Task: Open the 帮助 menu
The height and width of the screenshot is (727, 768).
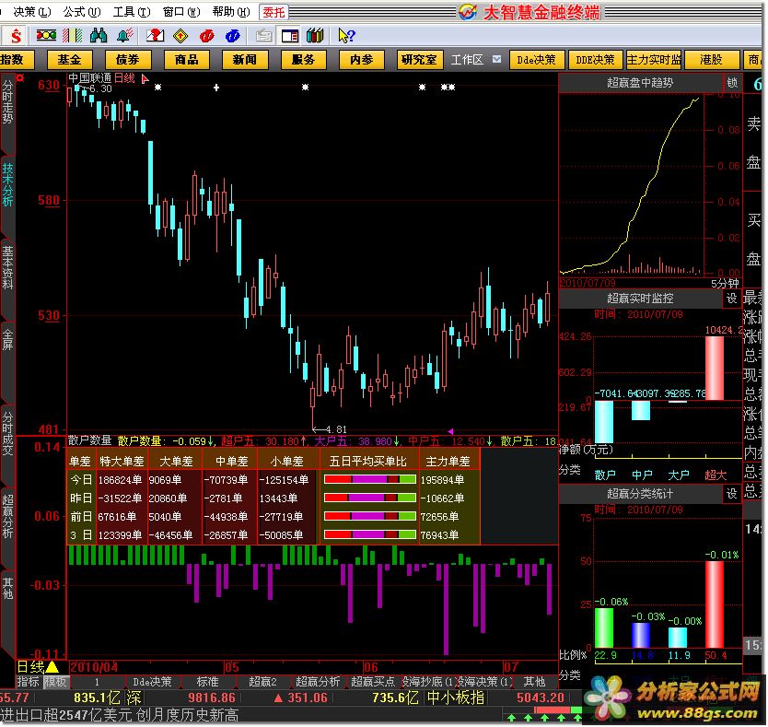Action: (x=231, y=12)
